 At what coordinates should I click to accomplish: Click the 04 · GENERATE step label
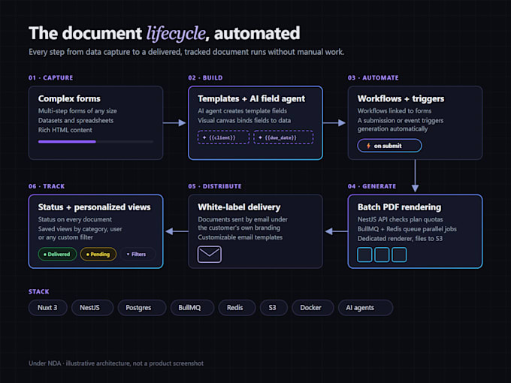372,186
